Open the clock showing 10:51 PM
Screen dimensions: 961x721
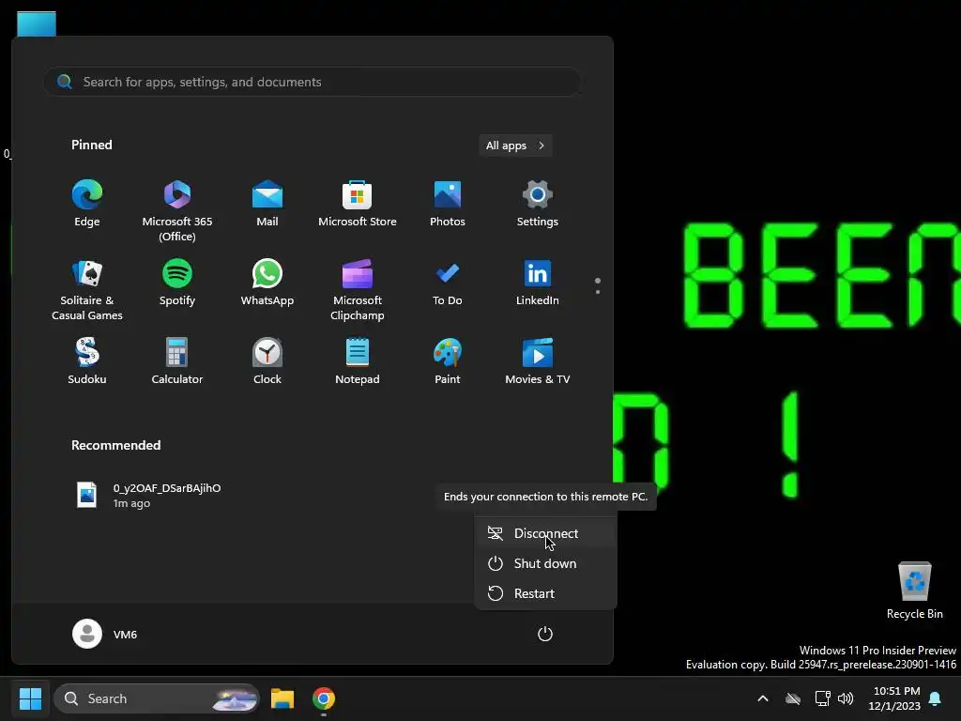click(894, 698)
